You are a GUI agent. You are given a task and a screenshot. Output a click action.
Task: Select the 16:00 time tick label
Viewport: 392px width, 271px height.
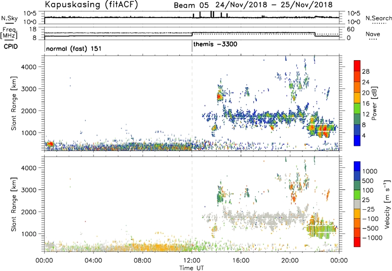coord(241,261)
